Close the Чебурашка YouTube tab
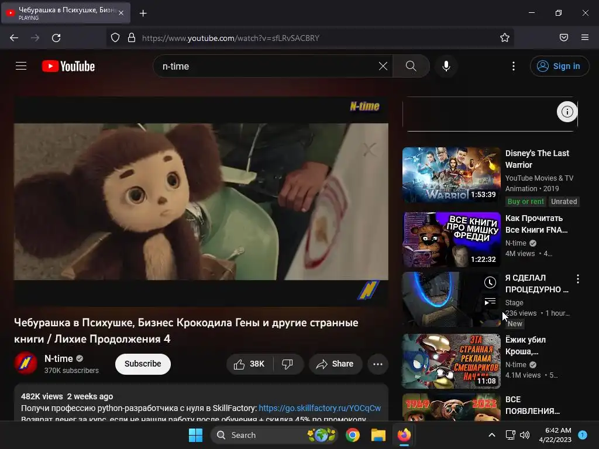The image size is (599, 449). tap(121, 13)
